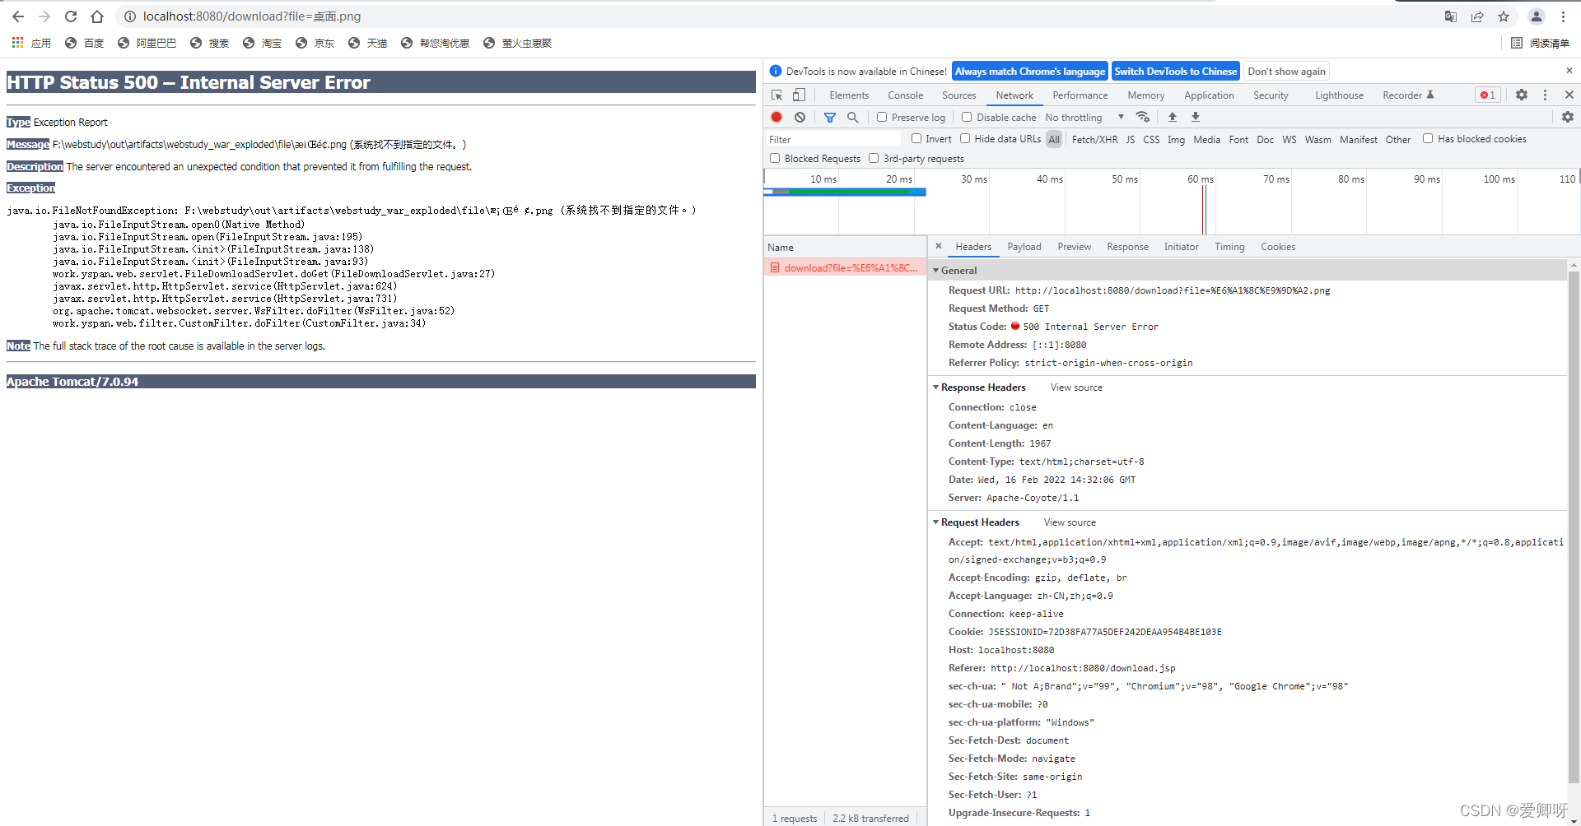Activate the DevTools inspect element picker
The height and width of the screenshot is (826, 1581).
pyautogui.click(x=777, y=95)
